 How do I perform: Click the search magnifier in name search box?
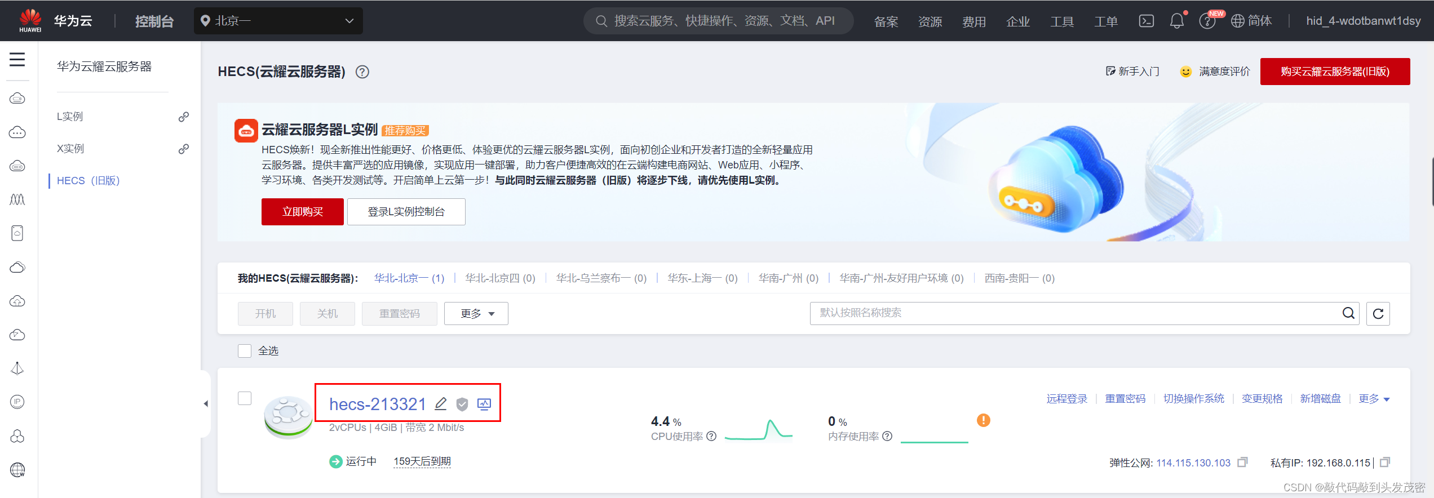[x=1348, y=313]
